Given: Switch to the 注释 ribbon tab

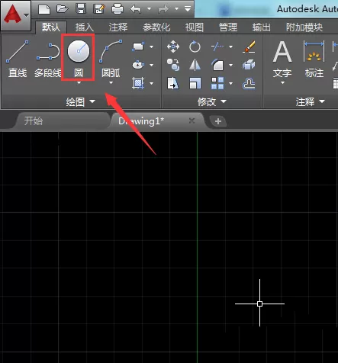Looking at the screenshot, I should (118, 27).
